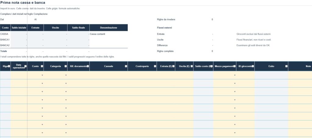
Task: Select the 'Saldo finale' summary header
Action: pyautogui.click(x=79, y=28)
